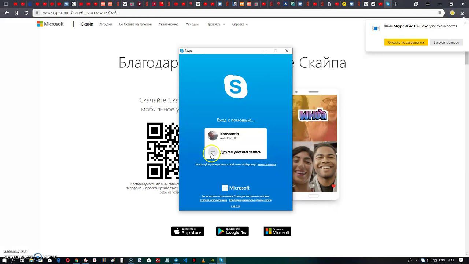Open the browser downloads arrow icon
Viewport: 469px width, 264px height.
point(462,12)
